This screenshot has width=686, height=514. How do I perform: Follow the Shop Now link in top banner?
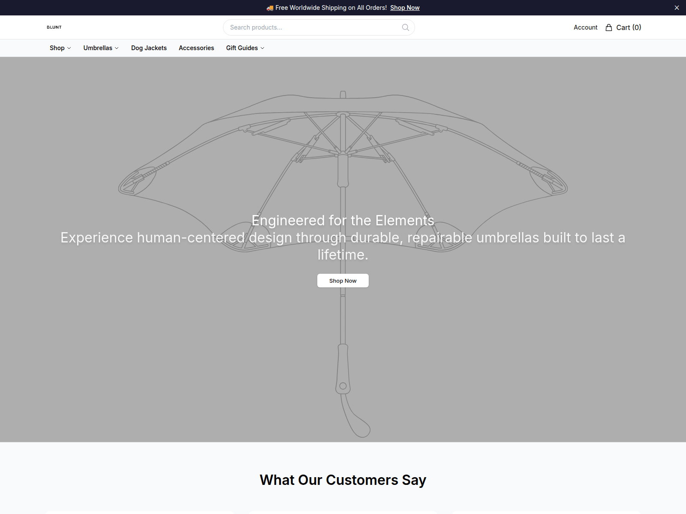pos(405,8)
